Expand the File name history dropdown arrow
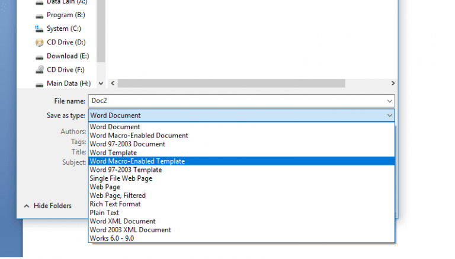455x259 pixels. click(x=390, y=101)
